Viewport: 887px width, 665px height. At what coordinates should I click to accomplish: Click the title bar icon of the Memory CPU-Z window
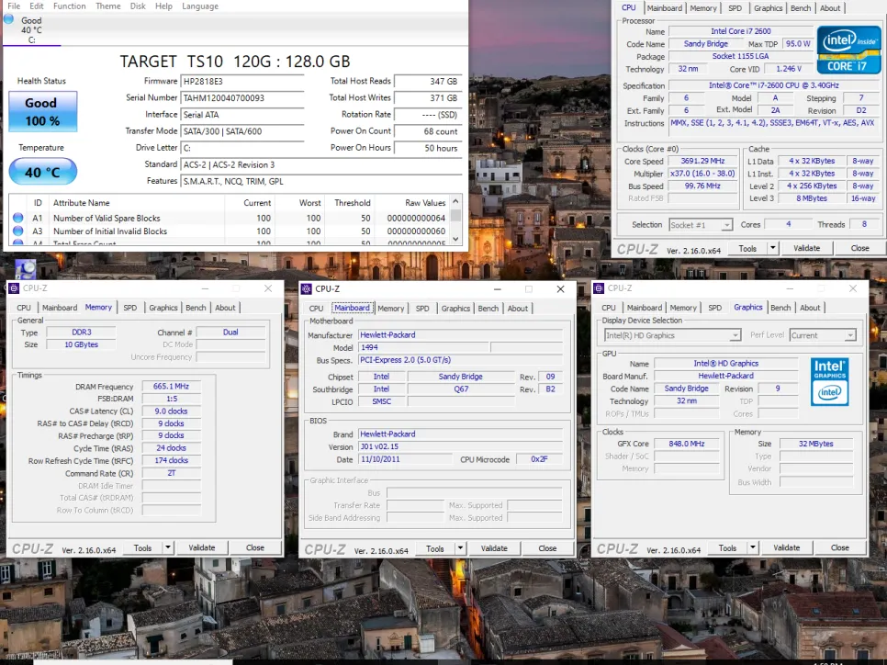point(14,288)
